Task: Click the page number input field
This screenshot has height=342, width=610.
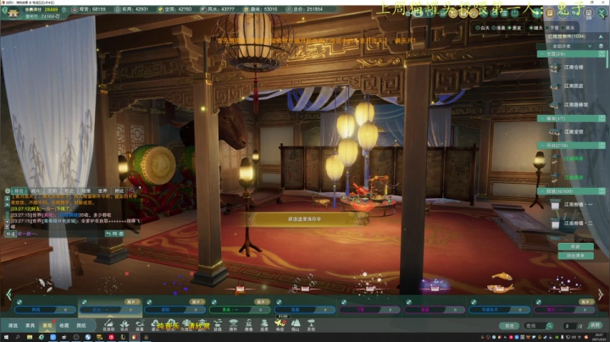Action: [x=568, y=326]
